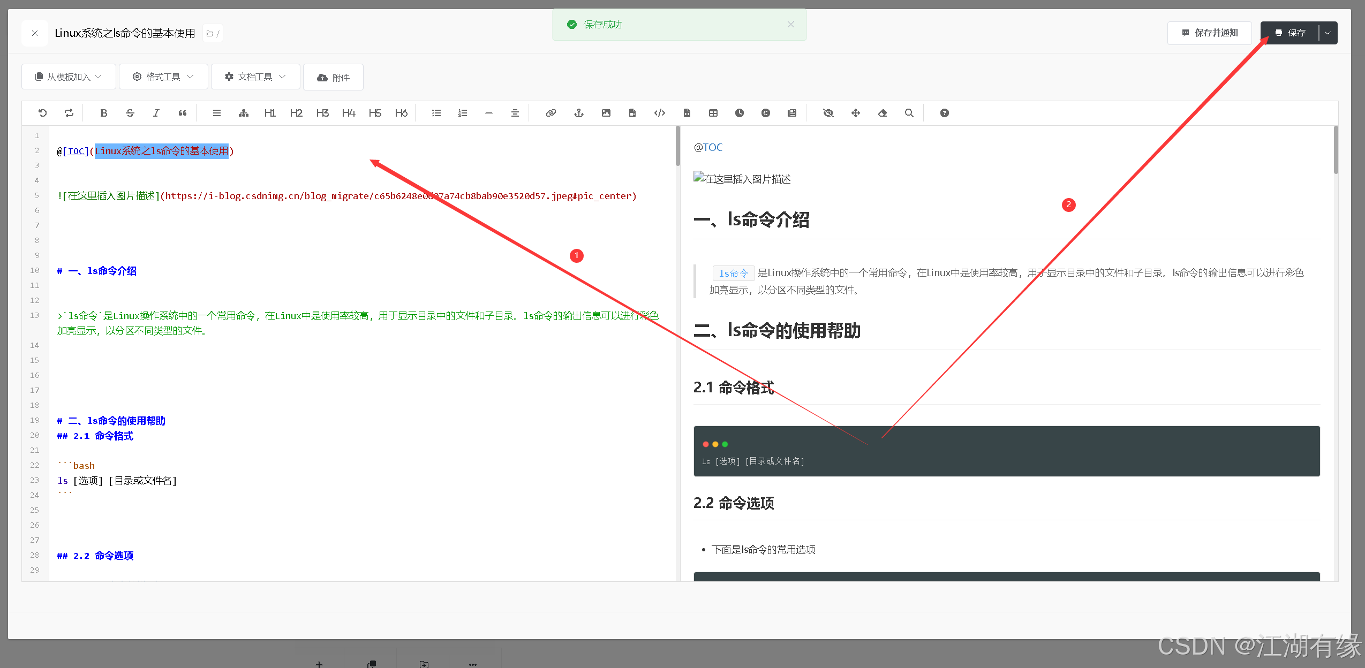Insert a blockquote with the quote icon

(182, 113)
